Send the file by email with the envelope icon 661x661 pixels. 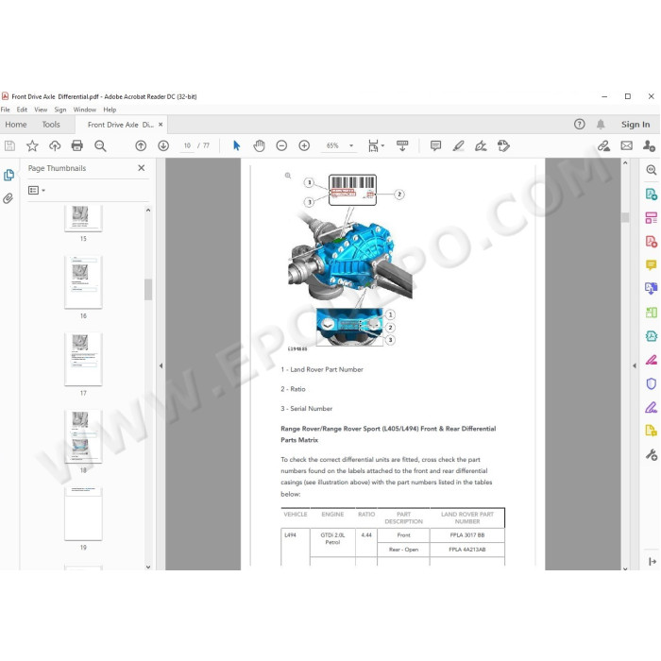point(626,145)
